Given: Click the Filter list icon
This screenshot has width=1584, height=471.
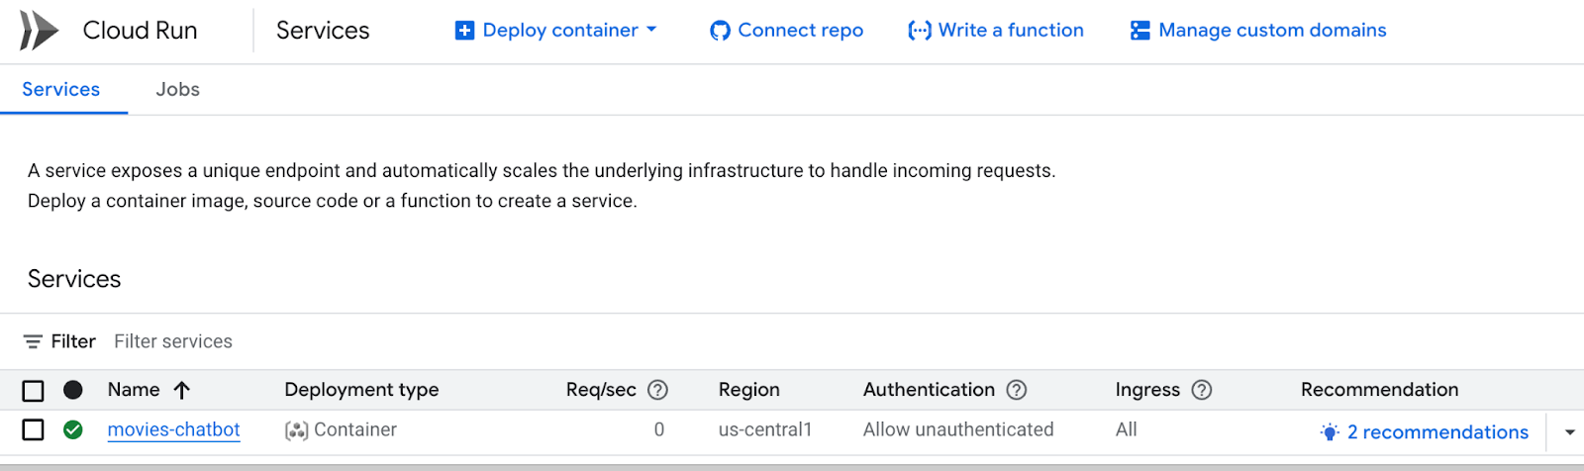Looking at the screenshot, I should coord(33,341).
